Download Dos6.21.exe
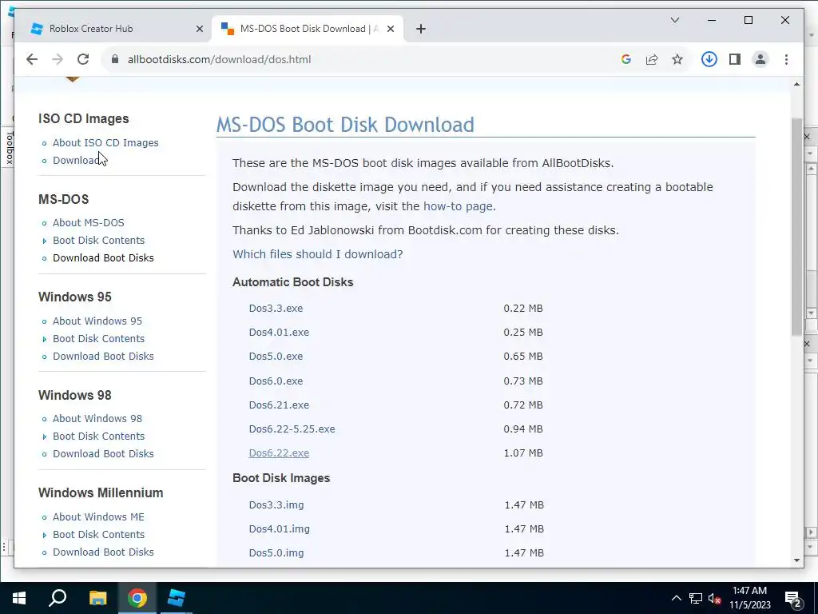This screenshot has width=818, height=614. (279, 405)
